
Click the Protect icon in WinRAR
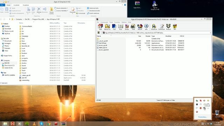168,27
